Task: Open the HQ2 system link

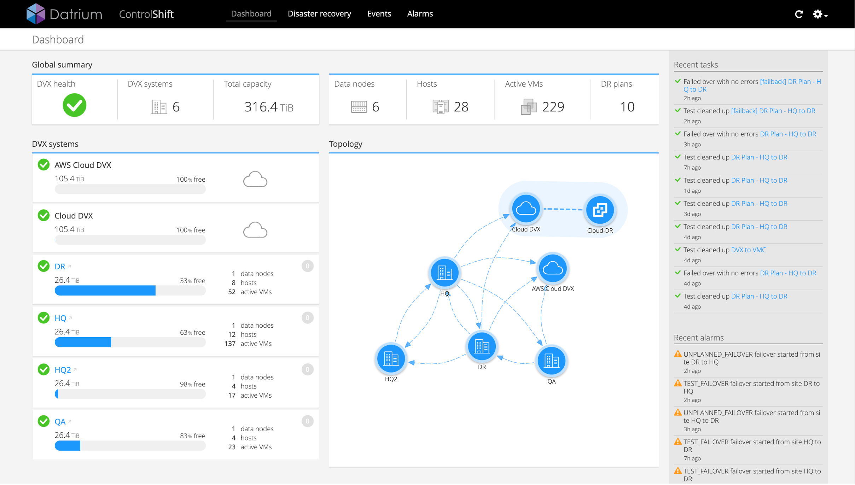Action: 63,370
